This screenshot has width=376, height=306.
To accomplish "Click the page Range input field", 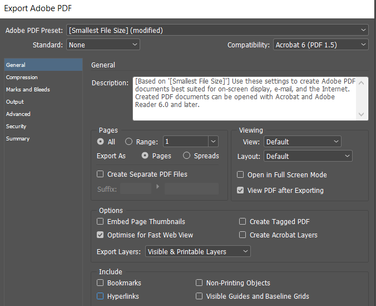I will (x=186, y=142).
